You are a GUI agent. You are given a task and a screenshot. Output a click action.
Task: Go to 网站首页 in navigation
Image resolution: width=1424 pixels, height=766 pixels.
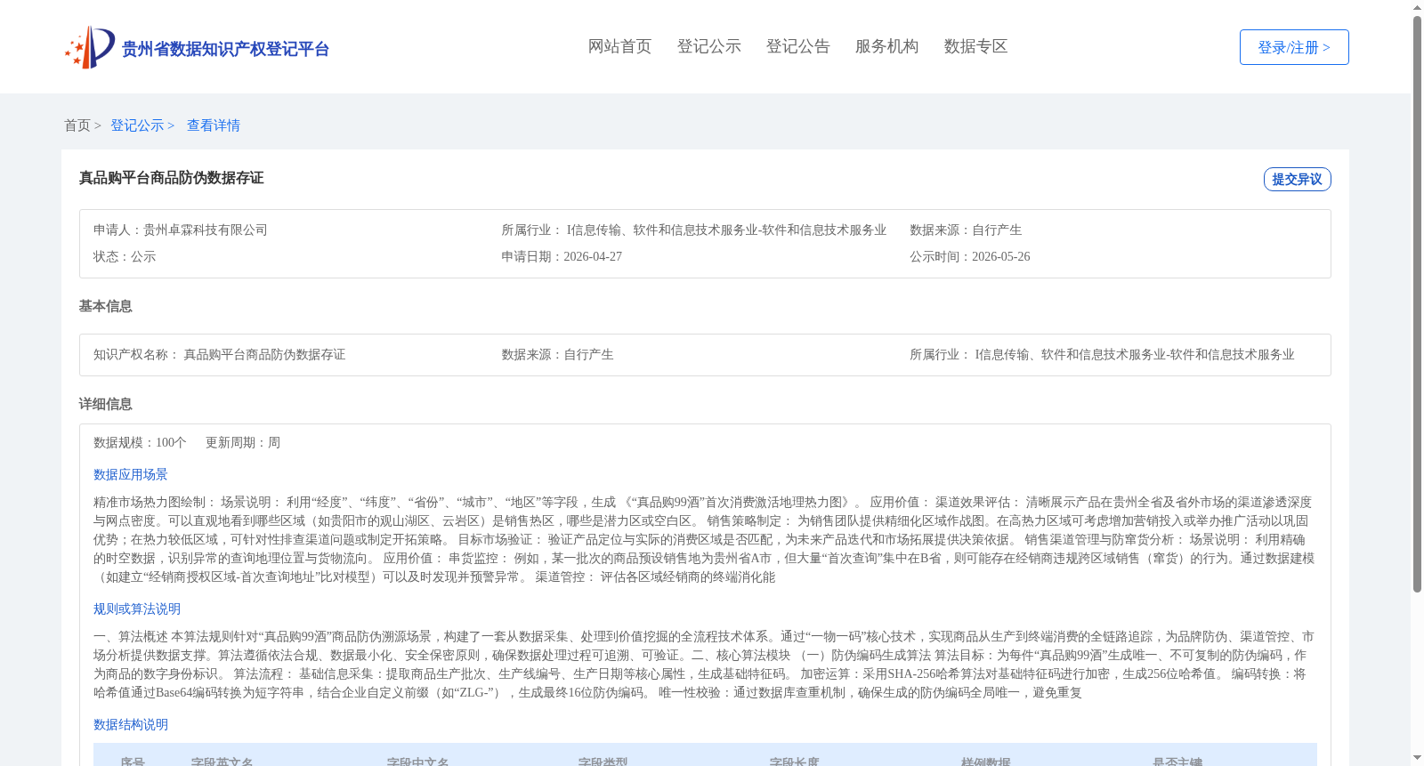pyautogui.click(x=619, y=46)
